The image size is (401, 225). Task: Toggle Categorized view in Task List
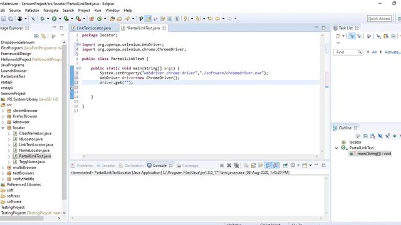coord(352,36)
